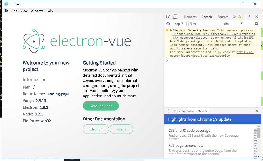Switch to the Console tab
Image resolution: width=263 pixels, height=161 pixels.
(x=207, y=17)
